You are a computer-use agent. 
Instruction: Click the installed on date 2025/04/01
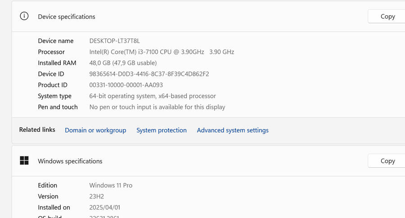[105, 207]
